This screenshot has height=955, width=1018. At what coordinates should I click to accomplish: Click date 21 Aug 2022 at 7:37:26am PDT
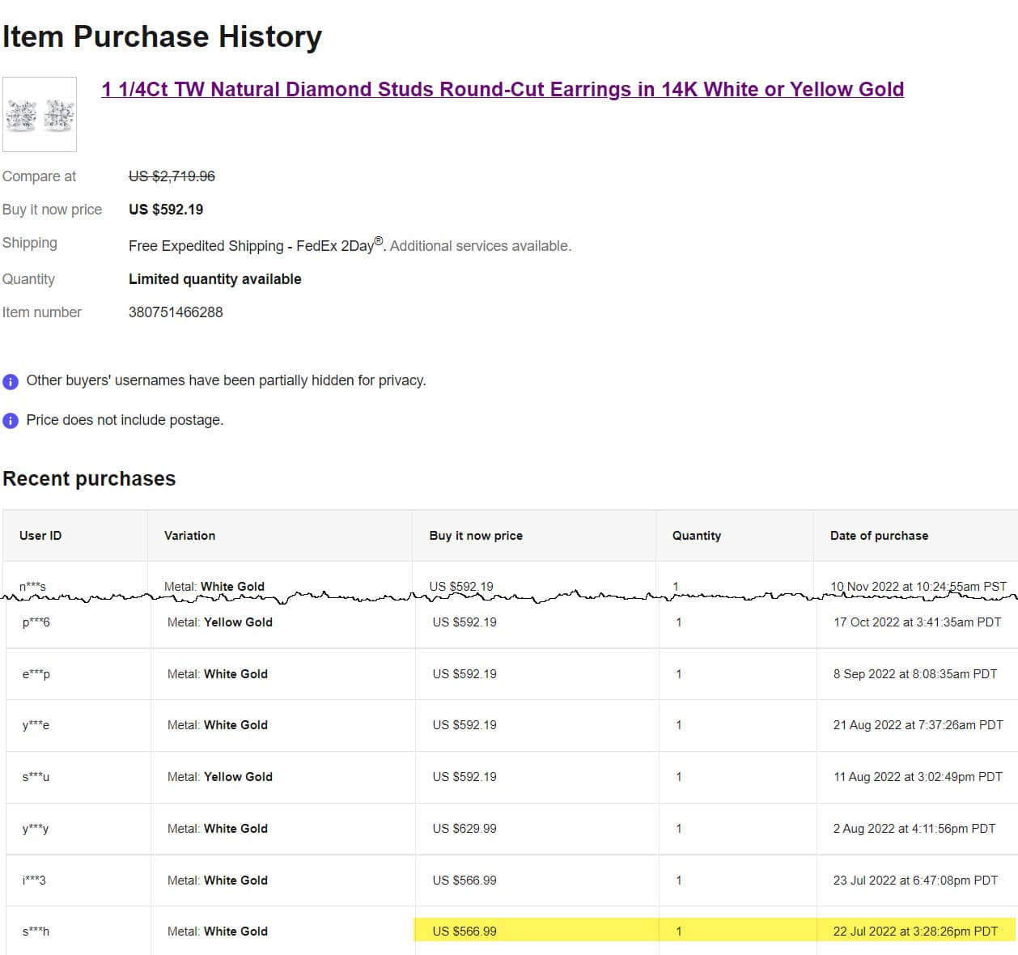(x=918, y=725)
